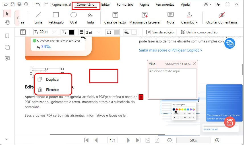Choose Duplicar from the context menu
Viewport: 244px width, 145px height.
(x=53, y=79)
